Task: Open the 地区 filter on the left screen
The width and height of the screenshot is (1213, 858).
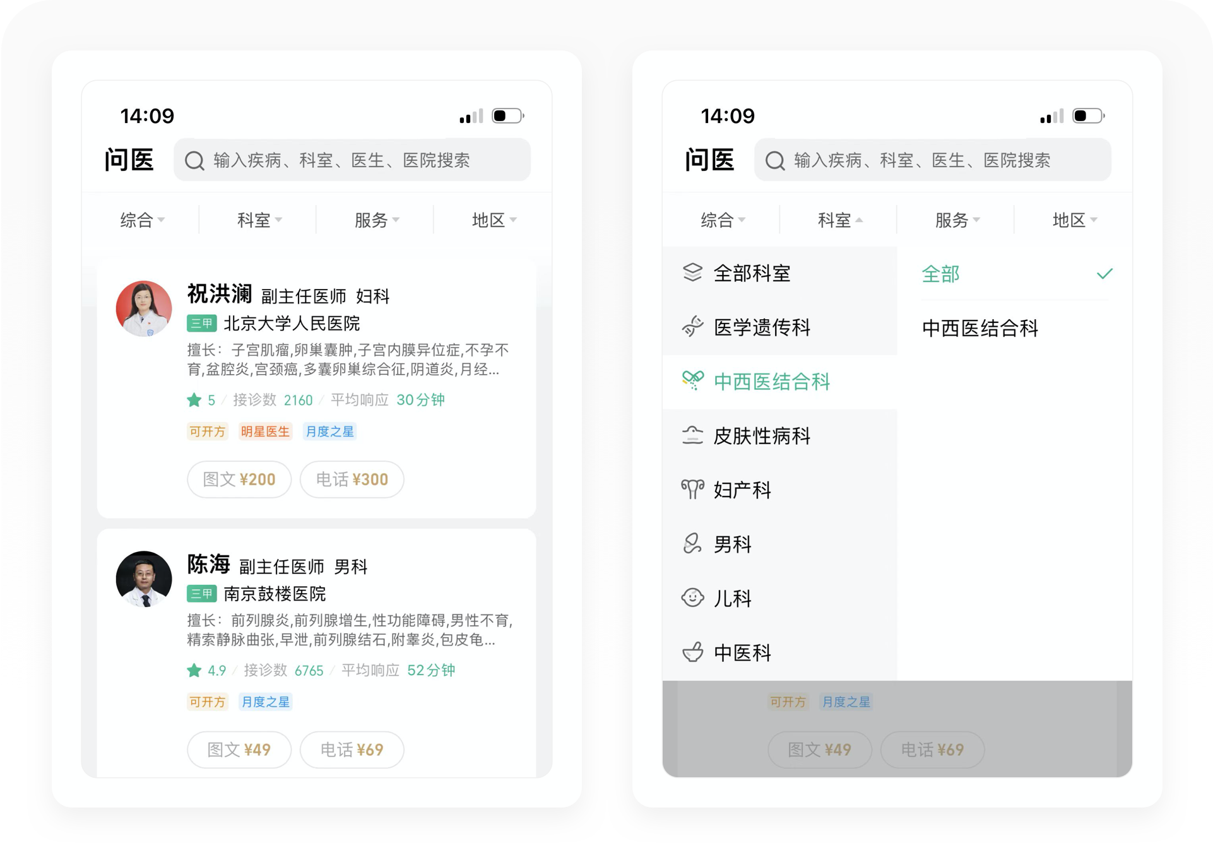Action: coord(494,220)
